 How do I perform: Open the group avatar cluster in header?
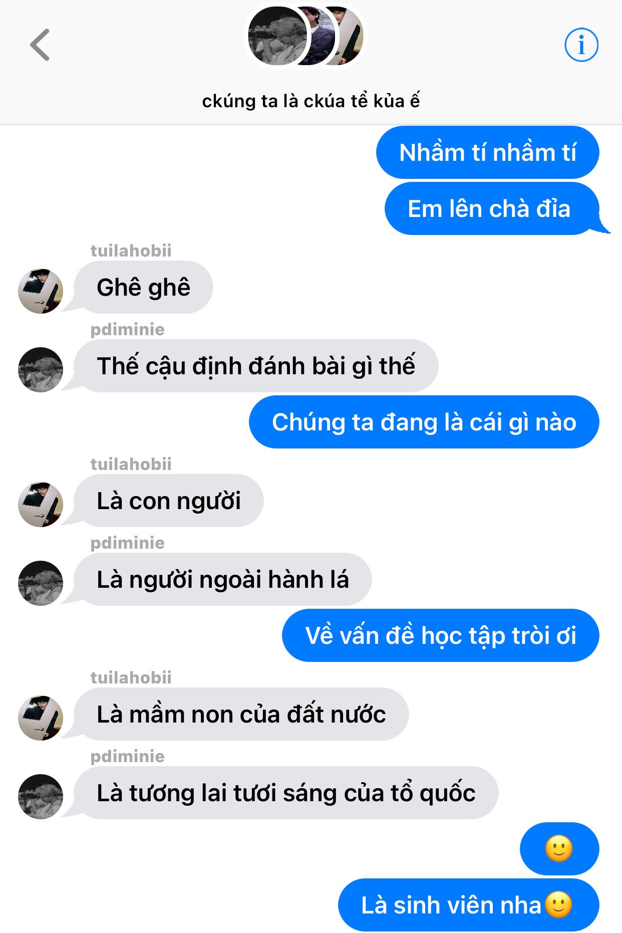tap(305, 36)
